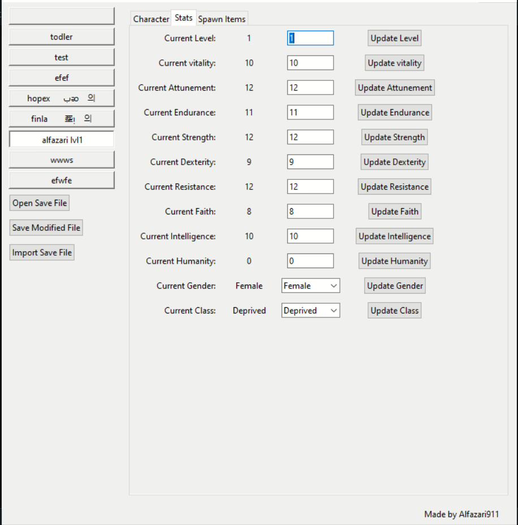Click Update Resistance button
Viewport: 518px width, 525px height.
point(395,187)
